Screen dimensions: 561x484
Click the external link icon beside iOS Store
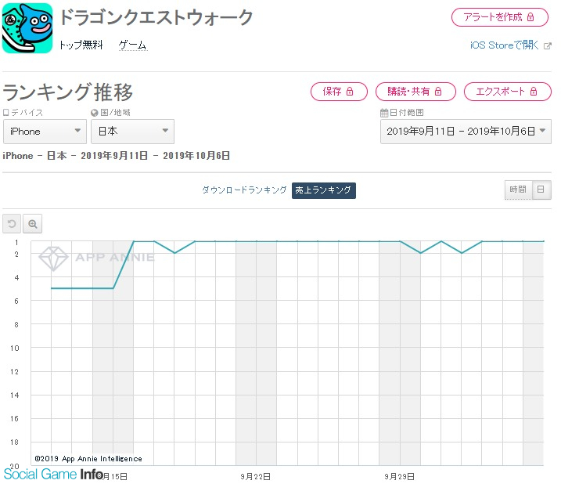coord(547,45)
